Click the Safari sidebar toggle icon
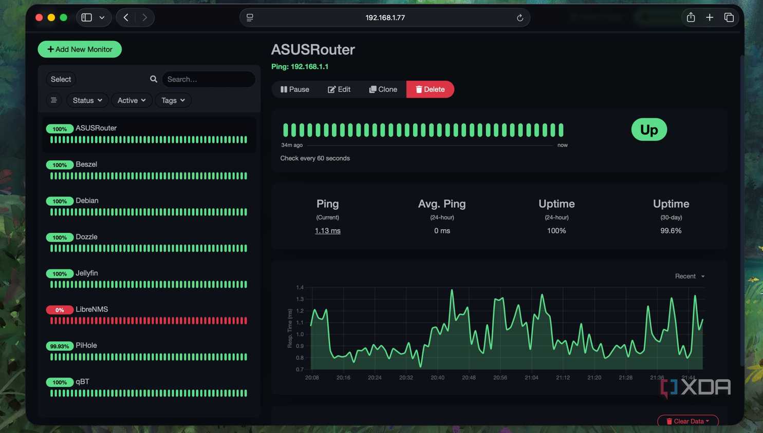The width and height of the screenshot is (763, 433). [x=86, y=17]
